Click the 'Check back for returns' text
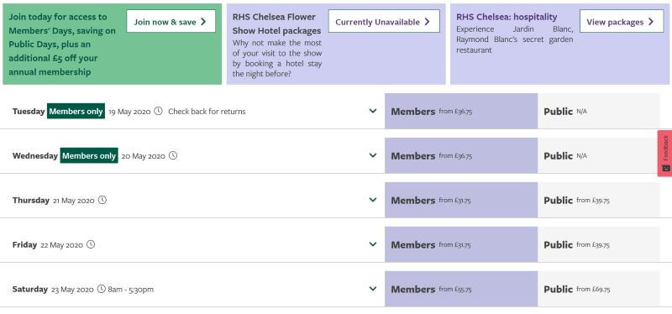672x314 pixels. click(x=207, y=112)
